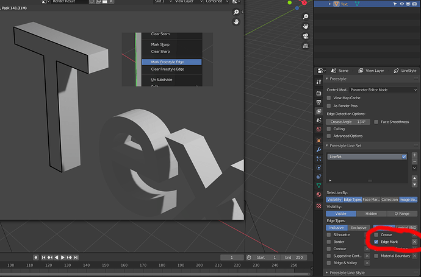Click the Text object's modifier icon in outliner
This screenshot has width=421, height=277.
pyautogui.click(x=357, y=4)
